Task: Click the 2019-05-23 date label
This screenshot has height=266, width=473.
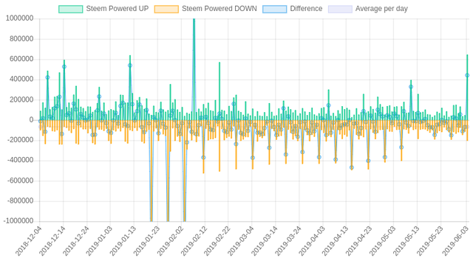Action: (429, 241)
